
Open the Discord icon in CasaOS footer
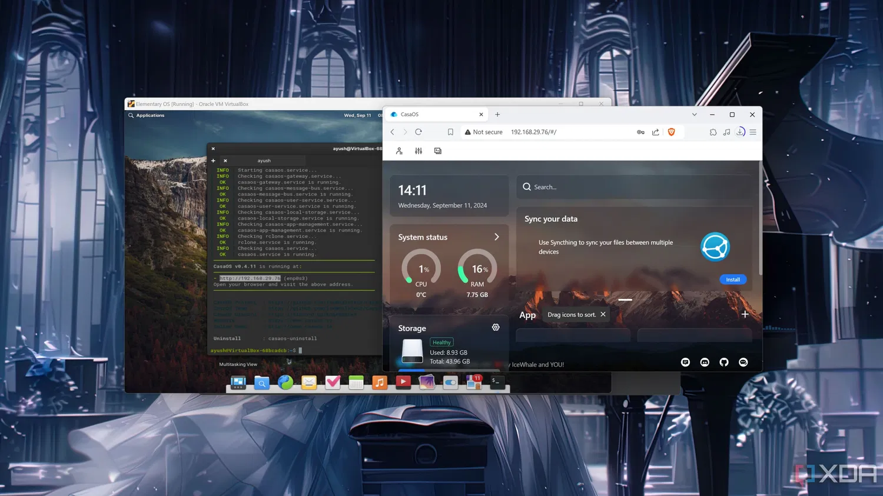point(705,362)
